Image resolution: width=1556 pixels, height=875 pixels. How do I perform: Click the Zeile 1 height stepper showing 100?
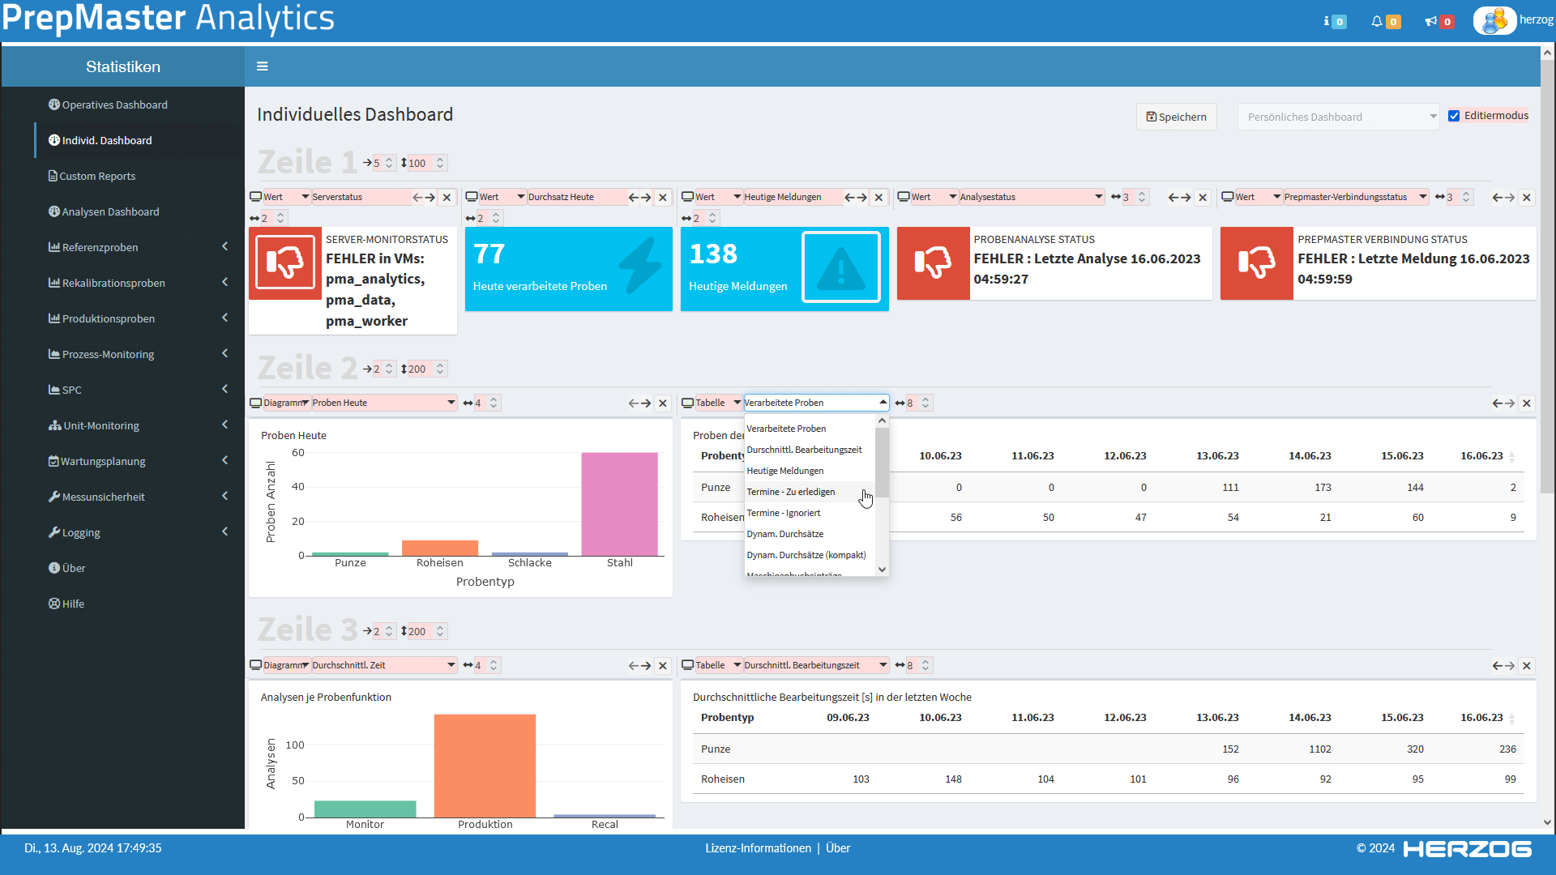pyautogui.click(x=428, y=163)
